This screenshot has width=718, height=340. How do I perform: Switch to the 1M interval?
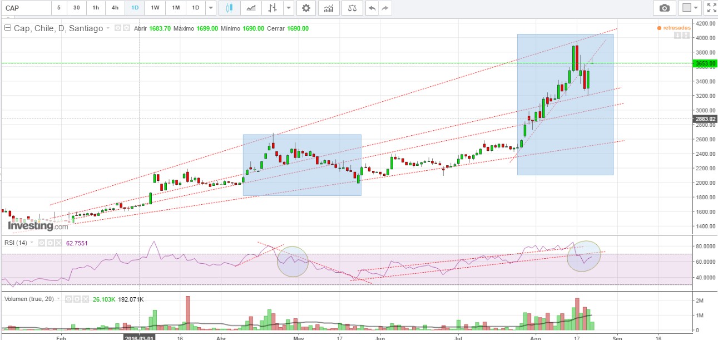(x=176, y=8)
